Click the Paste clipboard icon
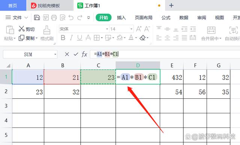 (10, 30)
